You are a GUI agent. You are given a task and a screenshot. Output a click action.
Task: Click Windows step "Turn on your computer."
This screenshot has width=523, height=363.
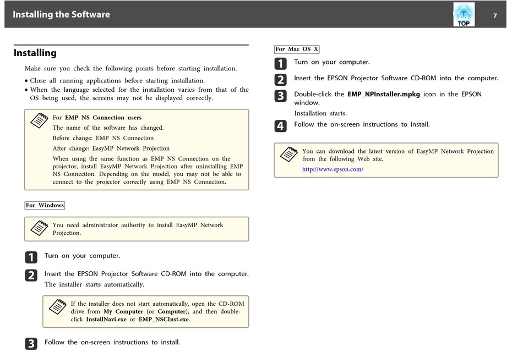point(83,256)
